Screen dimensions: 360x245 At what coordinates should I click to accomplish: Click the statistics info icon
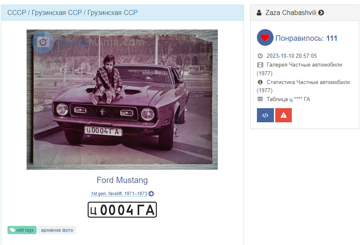(260, 82)
